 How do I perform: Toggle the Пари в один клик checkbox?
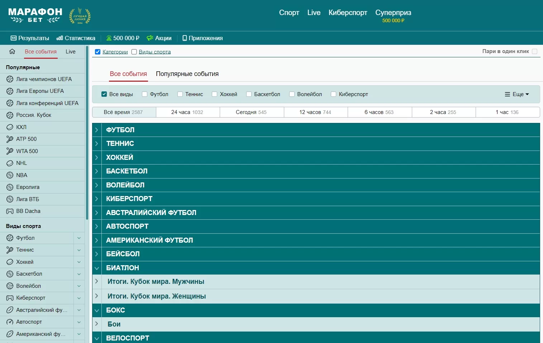pos(534,51)
